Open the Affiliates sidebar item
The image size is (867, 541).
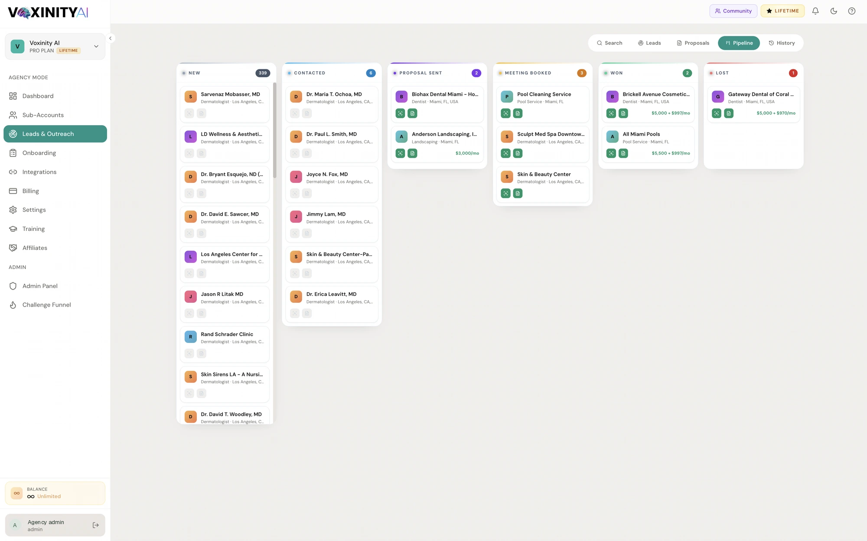pyautogui.click(x=55, y=248)
